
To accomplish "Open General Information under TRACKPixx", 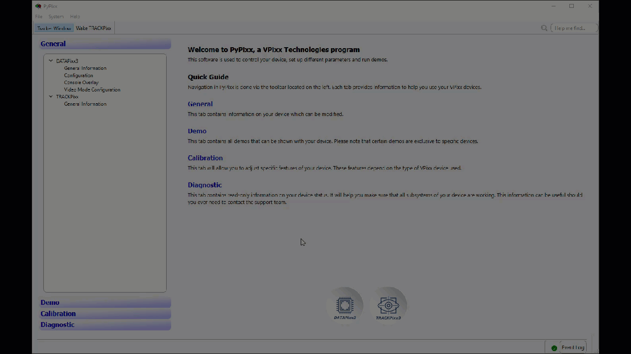I will tap(85, 104).
